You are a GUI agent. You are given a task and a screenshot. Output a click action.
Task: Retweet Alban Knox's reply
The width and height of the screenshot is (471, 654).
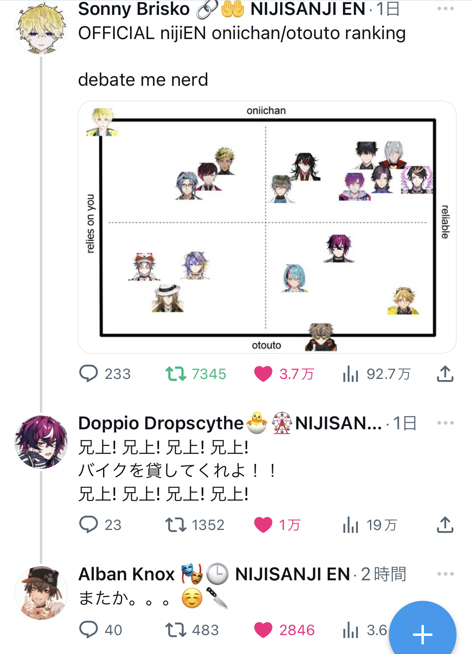point(192,630)
